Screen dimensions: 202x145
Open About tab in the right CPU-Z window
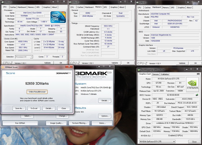[x=189, y=8]
